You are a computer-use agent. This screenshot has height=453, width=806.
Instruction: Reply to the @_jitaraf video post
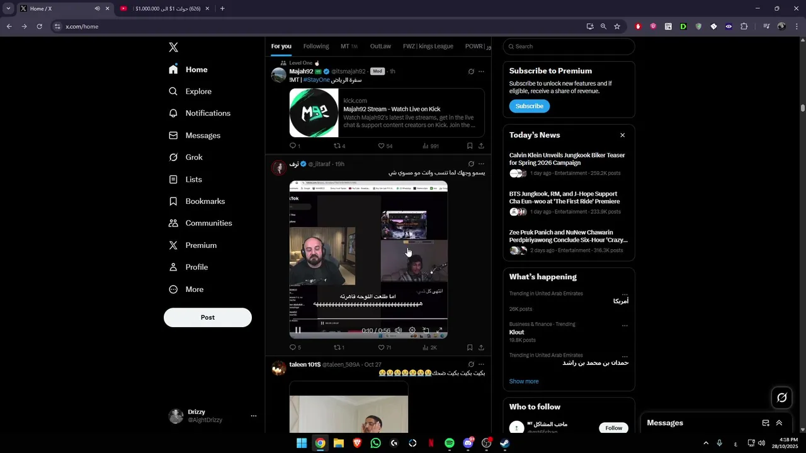(x=294, y=347)
